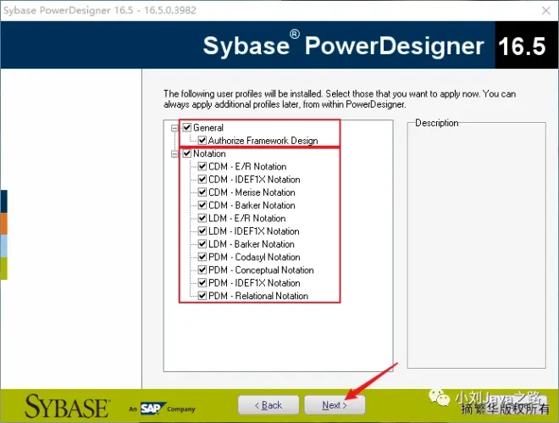Select PDM - Relational Notation label
This screenshot has width=559, height=423.
point(258,296)
